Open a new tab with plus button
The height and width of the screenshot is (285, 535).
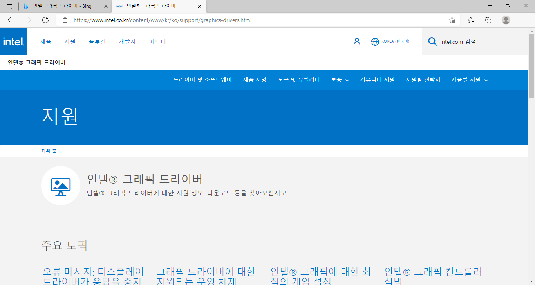coord(213,6)
